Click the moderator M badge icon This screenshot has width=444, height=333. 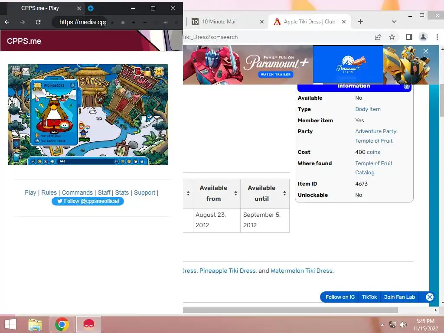point(159,72)
